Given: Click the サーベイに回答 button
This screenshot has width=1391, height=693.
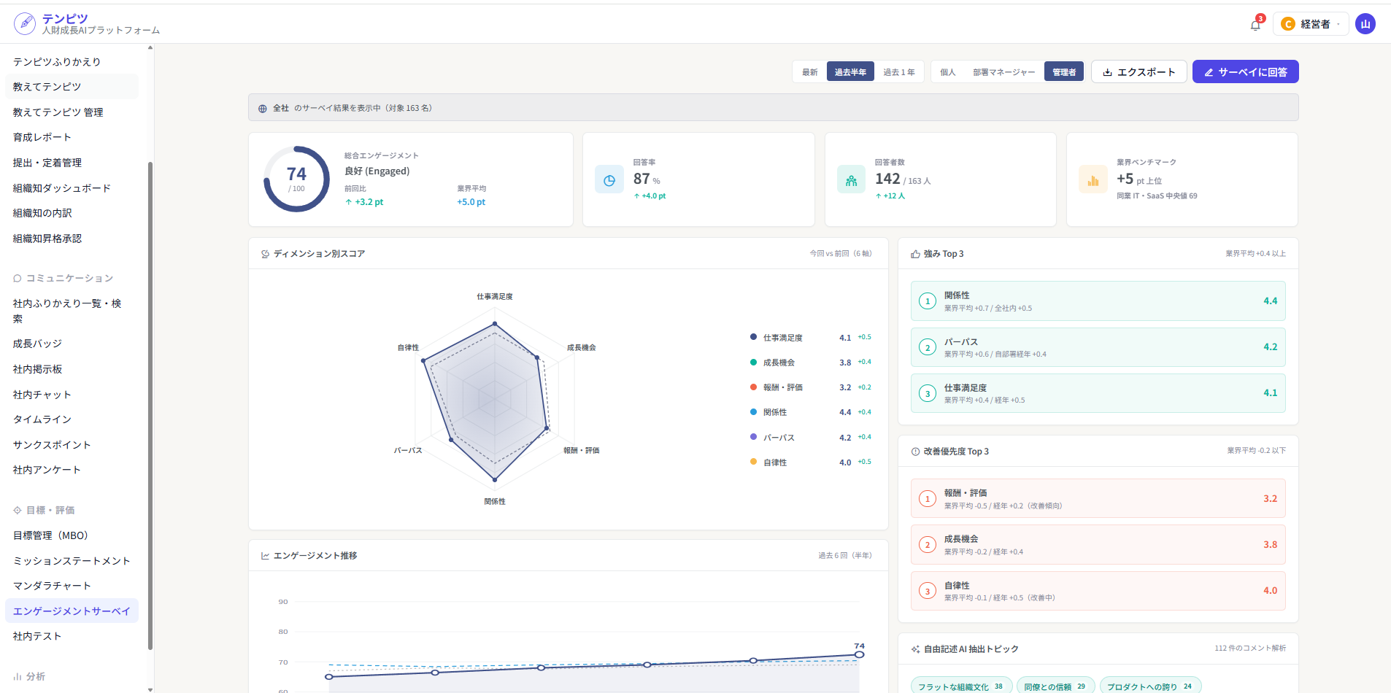Looking at the screenshot, I should coord(1246,72).
